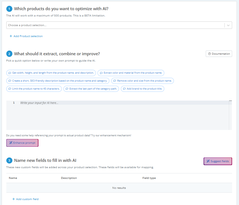Click 'Pick a quick option below' hint text

pos(51,61)
